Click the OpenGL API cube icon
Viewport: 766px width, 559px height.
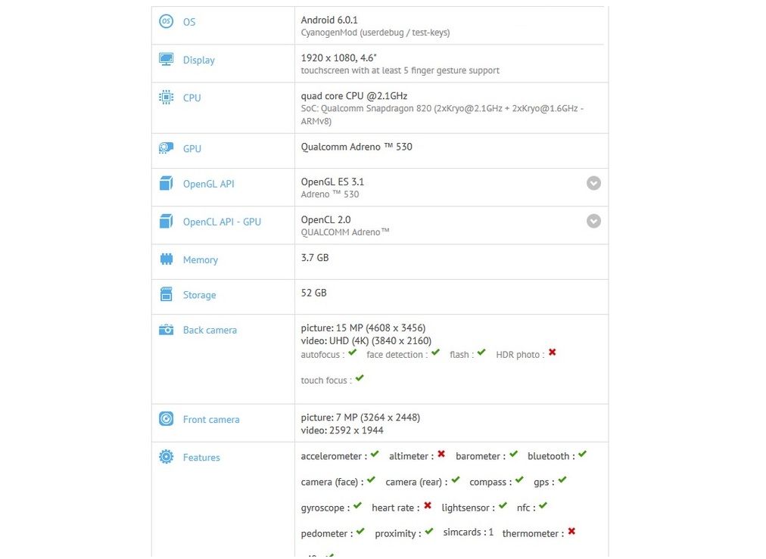(166, 183)
